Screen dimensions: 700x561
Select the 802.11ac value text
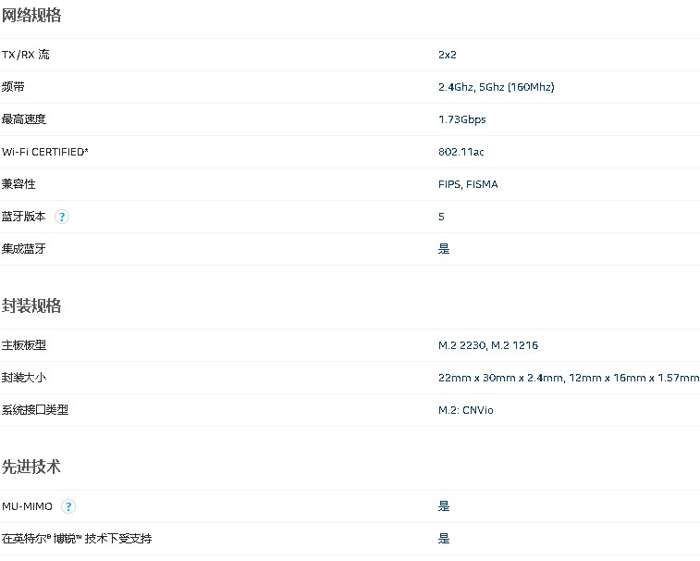tap(462, 152)
